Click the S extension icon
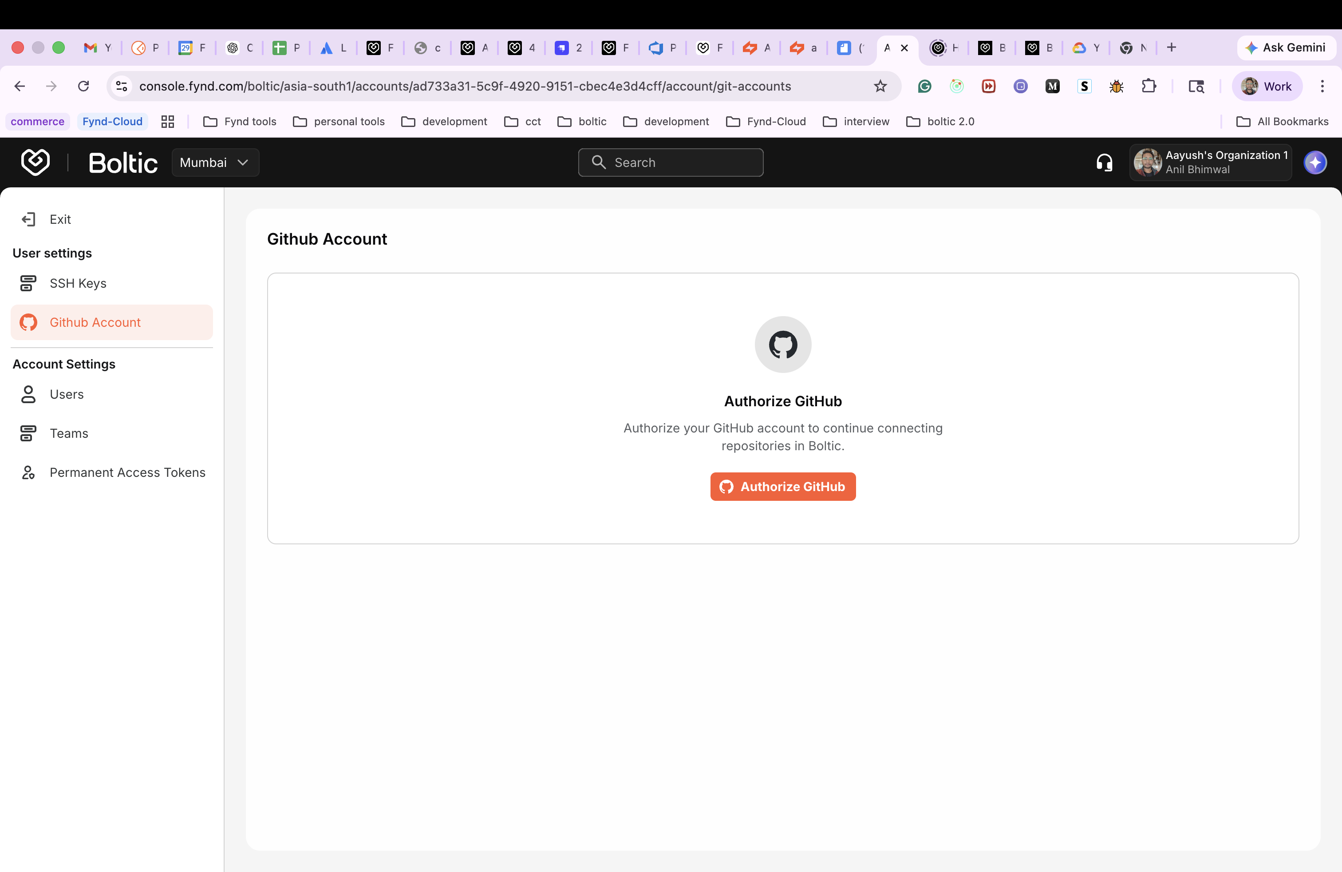Screen dimensions: 1342x872 click(x=1084, y=86)
